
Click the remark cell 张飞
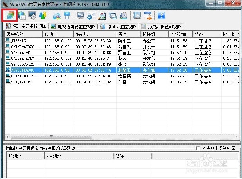pyautogui.click(x=122, y=64)
